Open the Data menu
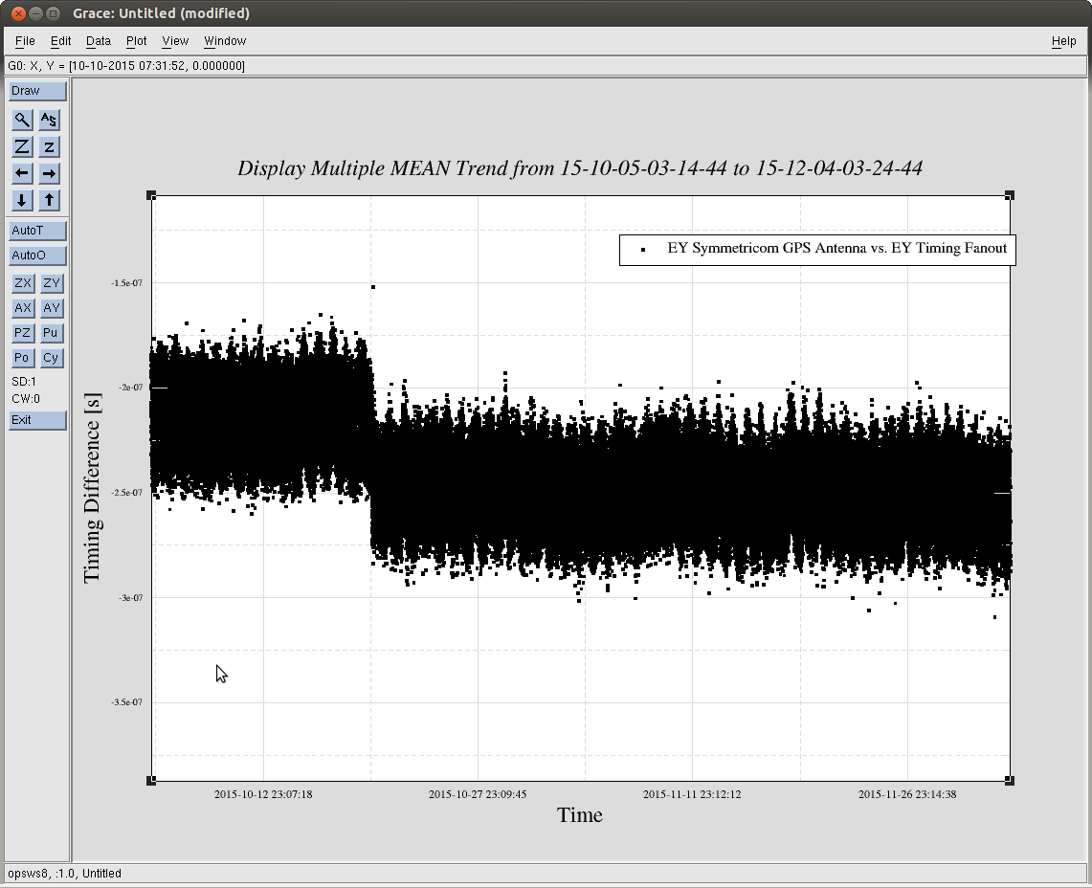Viewport: 1092px width, 888px height. pyautogui.click(x=99, y=41)
